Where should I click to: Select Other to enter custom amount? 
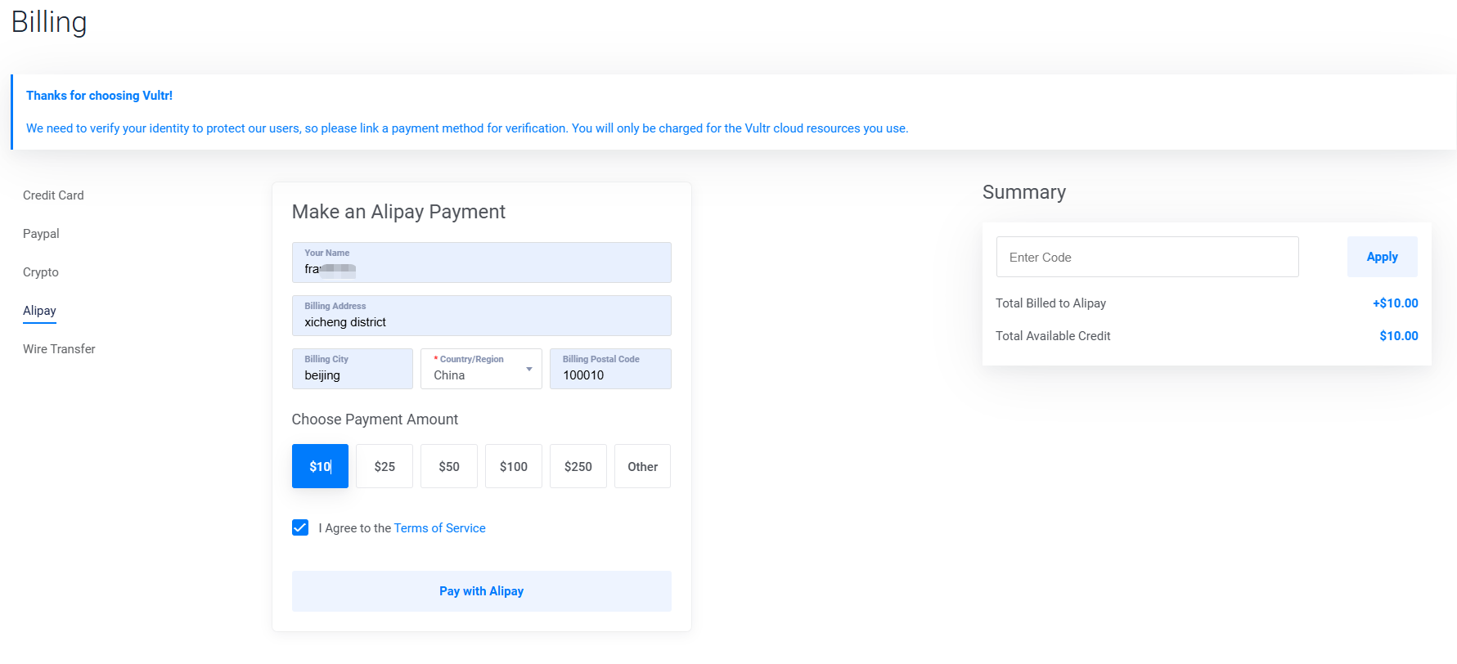(x=642, y=466)
